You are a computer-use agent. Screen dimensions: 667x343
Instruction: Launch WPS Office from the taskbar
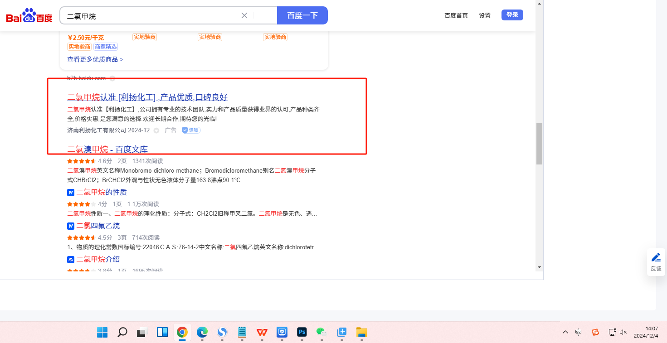(262, 333)
